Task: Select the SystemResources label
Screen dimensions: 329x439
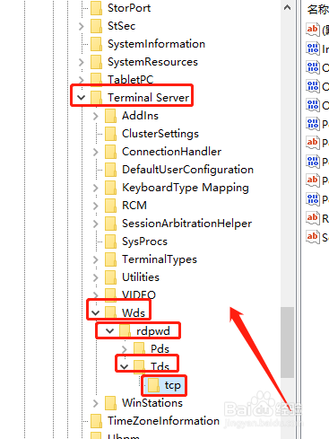Action: point(152,62)
